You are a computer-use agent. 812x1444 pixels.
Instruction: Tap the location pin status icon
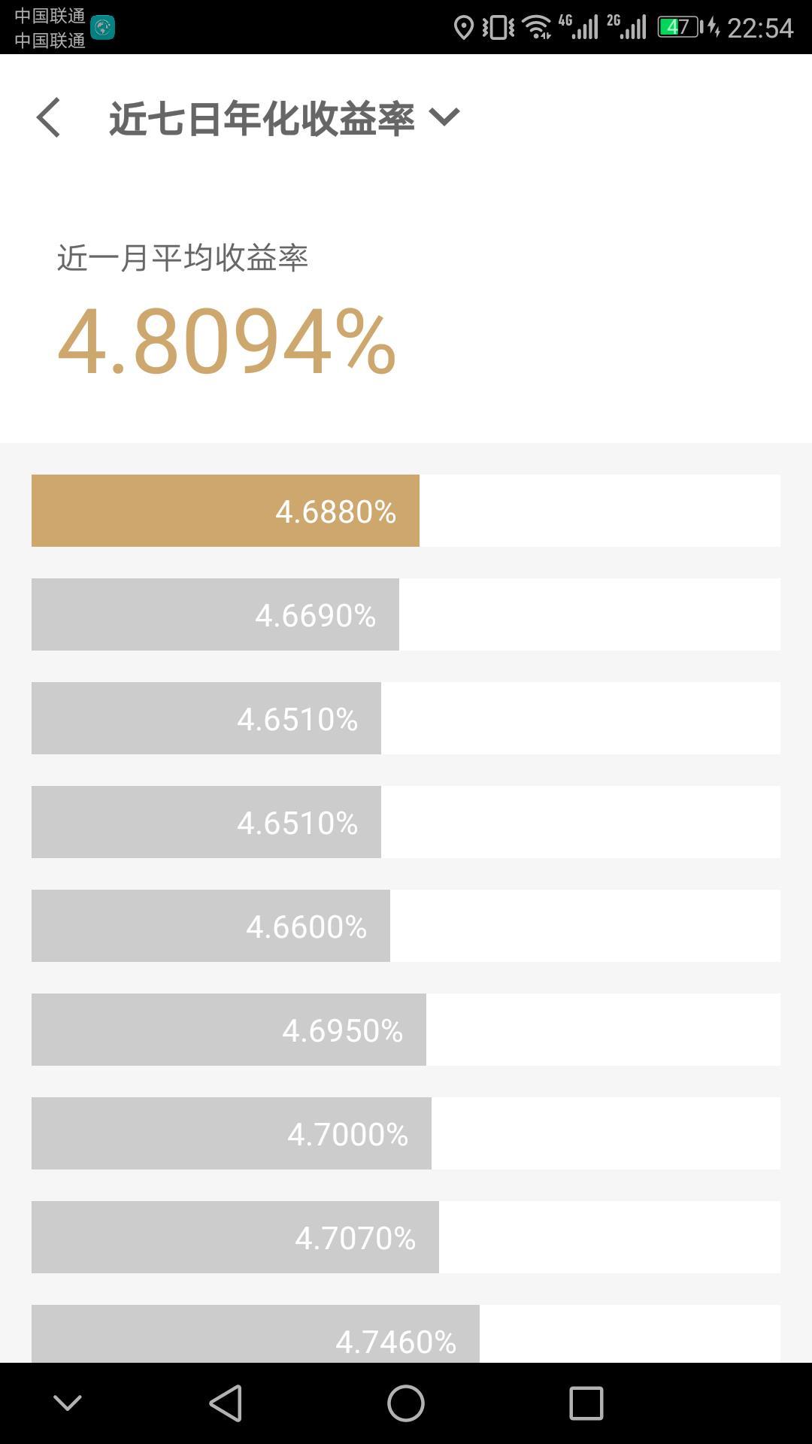tap(464, 28)
